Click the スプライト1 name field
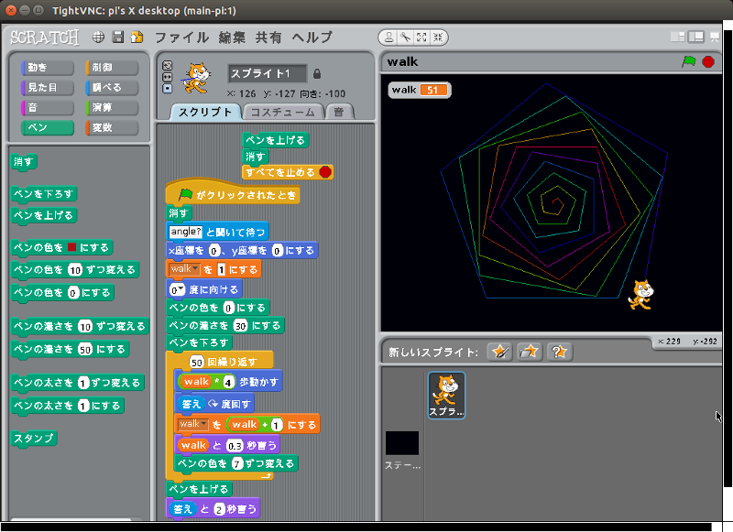 point(267,74)
